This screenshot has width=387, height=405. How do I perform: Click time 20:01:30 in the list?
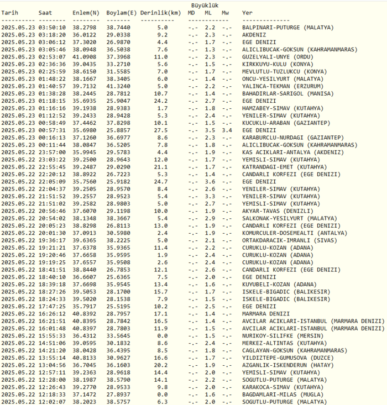click(52, 233)
